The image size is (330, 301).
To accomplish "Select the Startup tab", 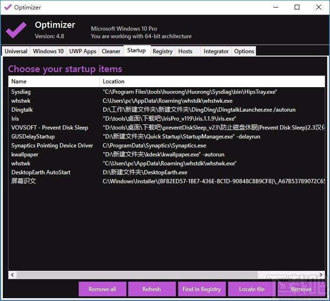I will [x=137, y=51].
